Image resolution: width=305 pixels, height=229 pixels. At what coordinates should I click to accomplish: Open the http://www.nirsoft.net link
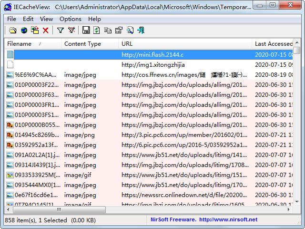click(x=228, y=219)
